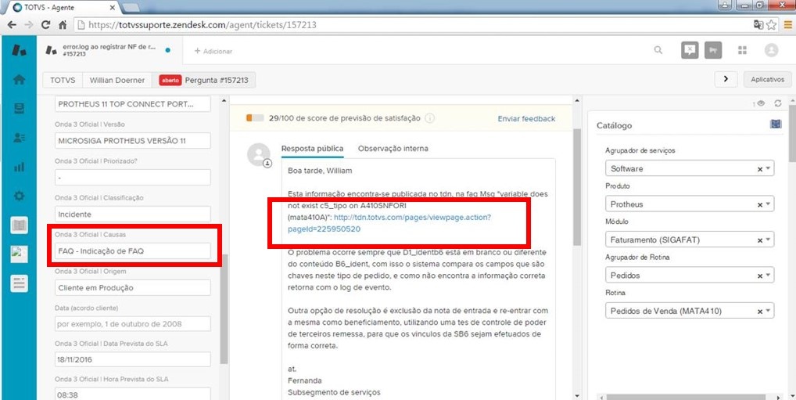Viewport: 796px width, 400px height.
Task: Open the book app icon in sidebar
Action: pyautogui.click(x=19, y=225)
